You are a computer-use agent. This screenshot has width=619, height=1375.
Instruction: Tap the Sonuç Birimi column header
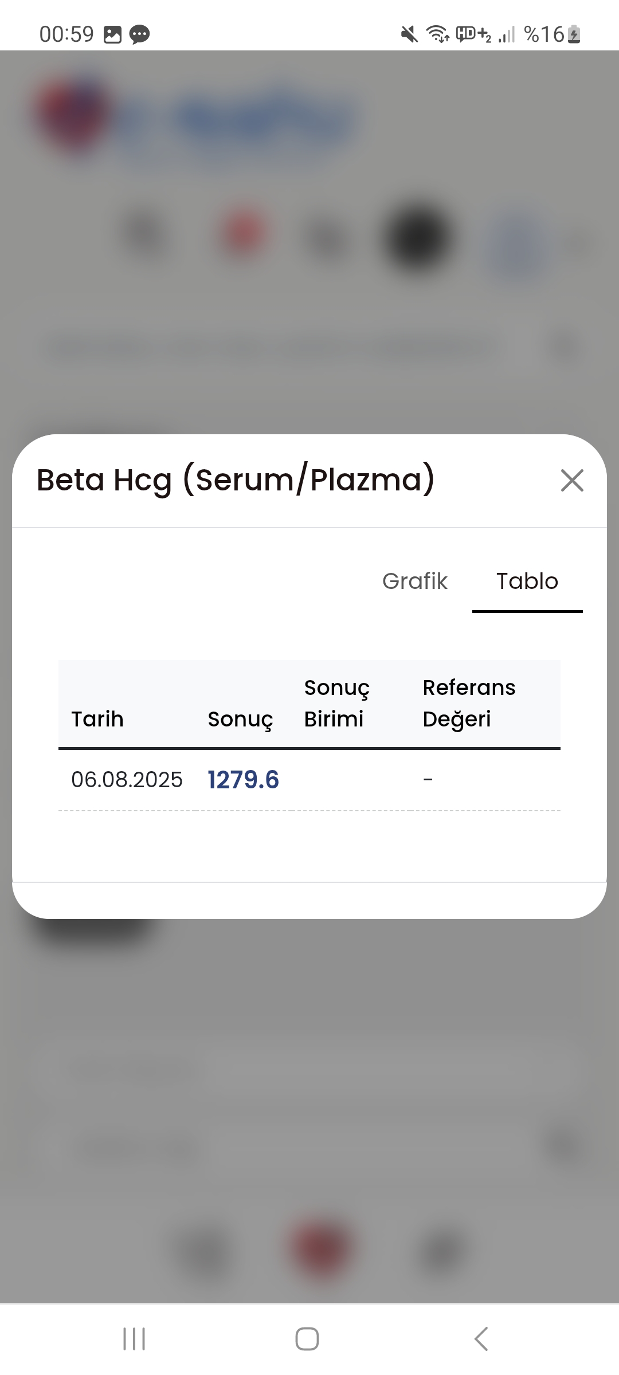(336, 703)
